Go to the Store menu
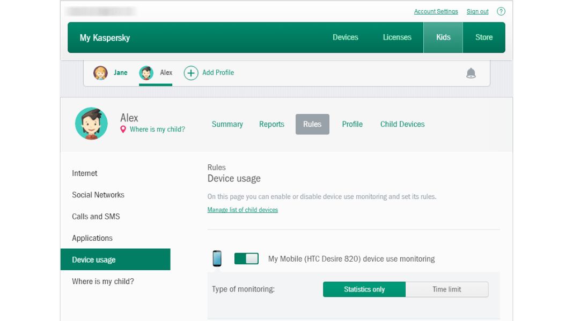 (x=484, y=37)
